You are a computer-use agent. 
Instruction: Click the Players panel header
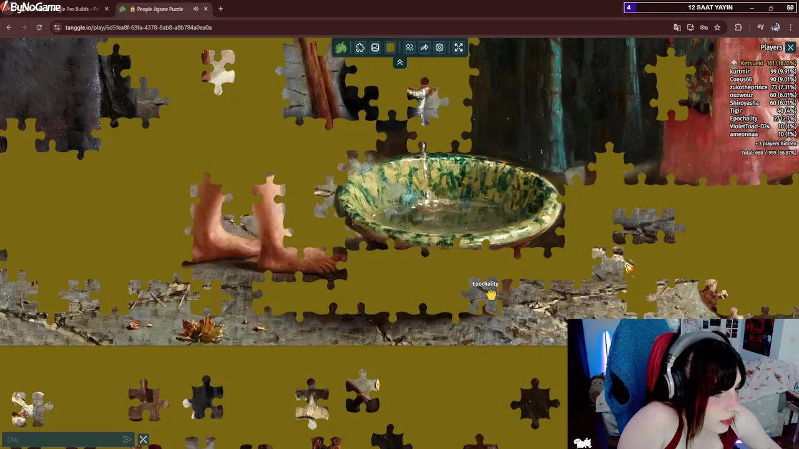point(771,47)
